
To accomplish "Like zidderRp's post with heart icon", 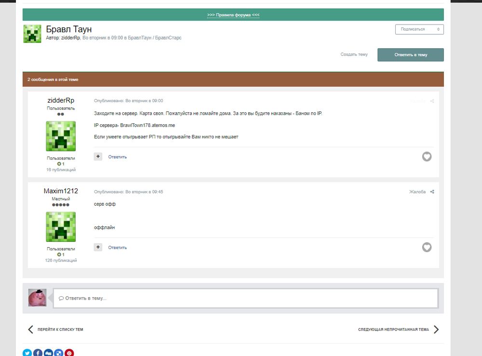I will point(427,157).
